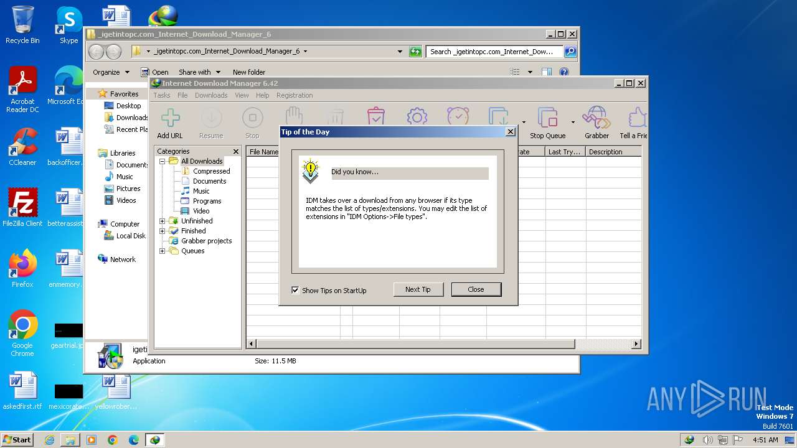Viewport: 797px width, 448px height.
Task: Open CCleaner desktop shortcut
Action: (22, 147)
